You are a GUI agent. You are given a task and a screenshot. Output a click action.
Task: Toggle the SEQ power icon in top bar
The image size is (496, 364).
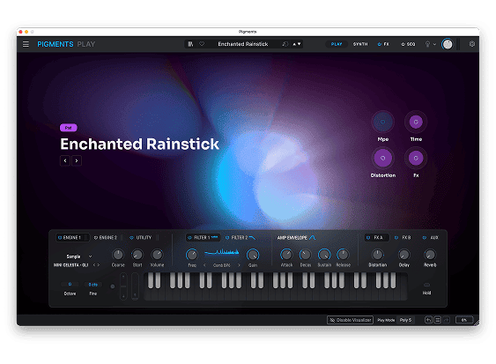click(x=403, y=44)
